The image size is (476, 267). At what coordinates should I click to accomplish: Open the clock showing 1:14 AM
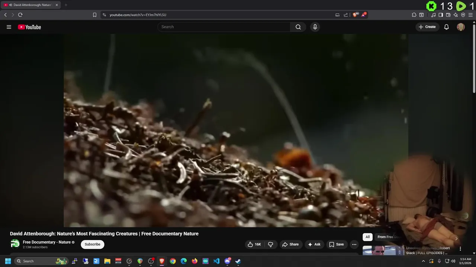[x=466, y=261]
